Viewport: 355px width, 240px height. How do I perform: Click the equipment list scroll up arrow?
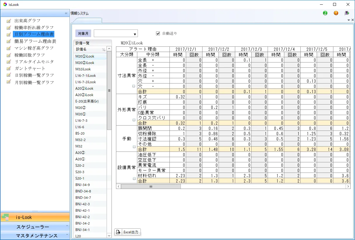click(109, 49)
